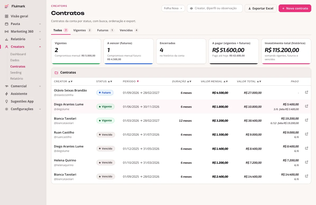
Task: Click the Novo contrato button
Action: click(295, 8)
